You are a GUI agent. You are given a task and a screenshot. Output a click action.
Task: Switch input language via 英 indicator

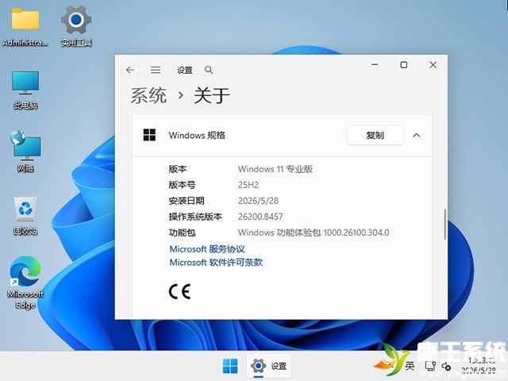pos(410,366)
